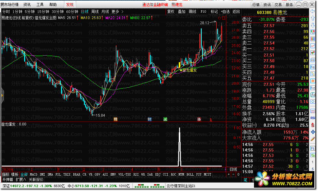Click the multi-line indicator chart sidebar icon
Viewport: 318px width, 191px height.
tap(313, 111)
